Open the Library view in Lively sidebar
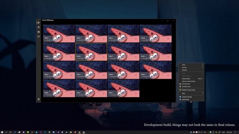 [38, 22]
